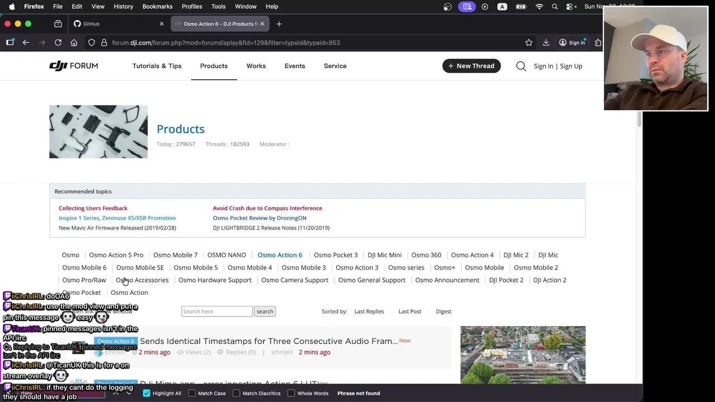Open the Works nav item
The image size is (715, 402).
[x=256, y=66]
